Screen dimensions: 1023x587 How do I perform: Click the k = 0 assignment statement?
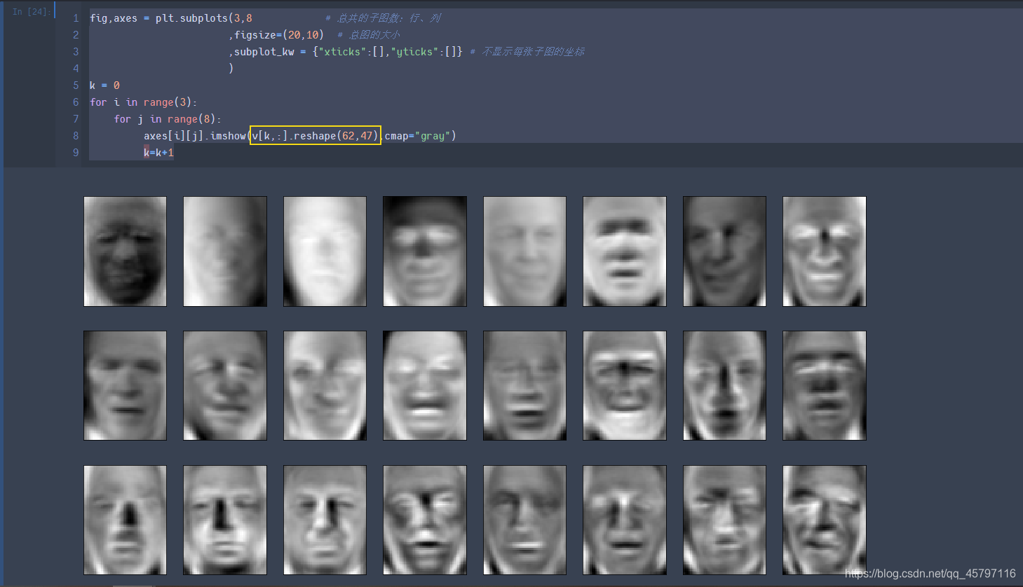tap(104, 85)
